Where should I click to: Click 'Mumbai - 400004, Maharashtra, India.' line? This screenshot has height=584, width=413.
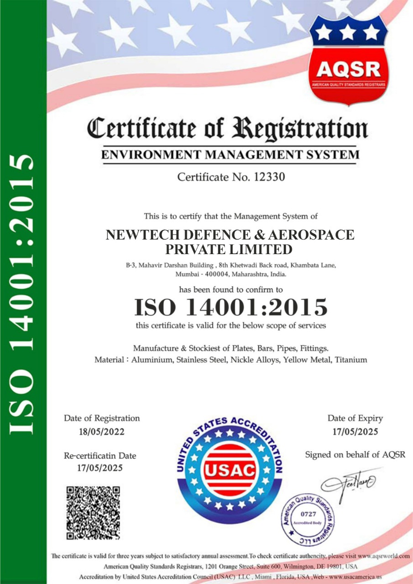pyautogui.click(x=231, y=275)
